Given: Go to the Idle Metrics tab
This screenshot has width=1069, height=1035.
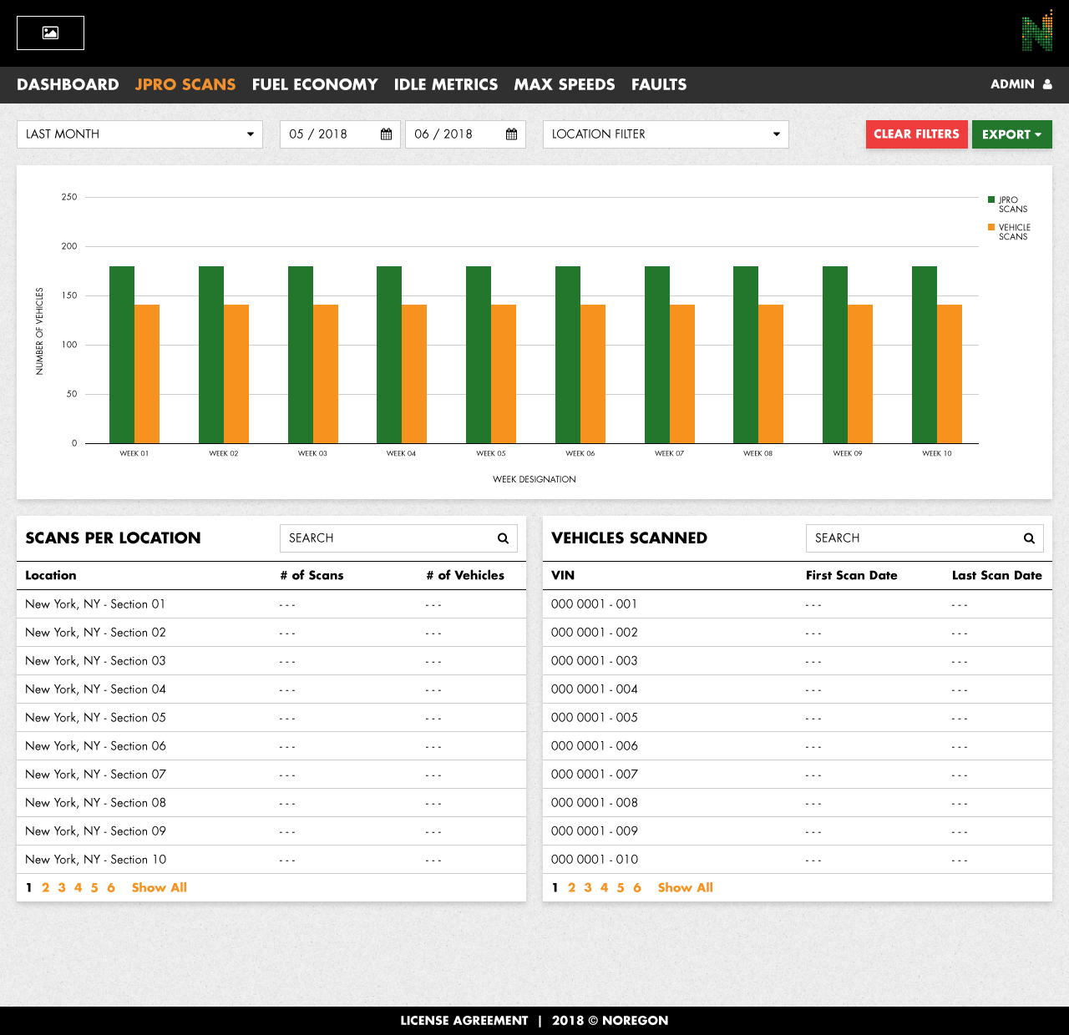Looking at the screenshot, I should pos(446,84).
